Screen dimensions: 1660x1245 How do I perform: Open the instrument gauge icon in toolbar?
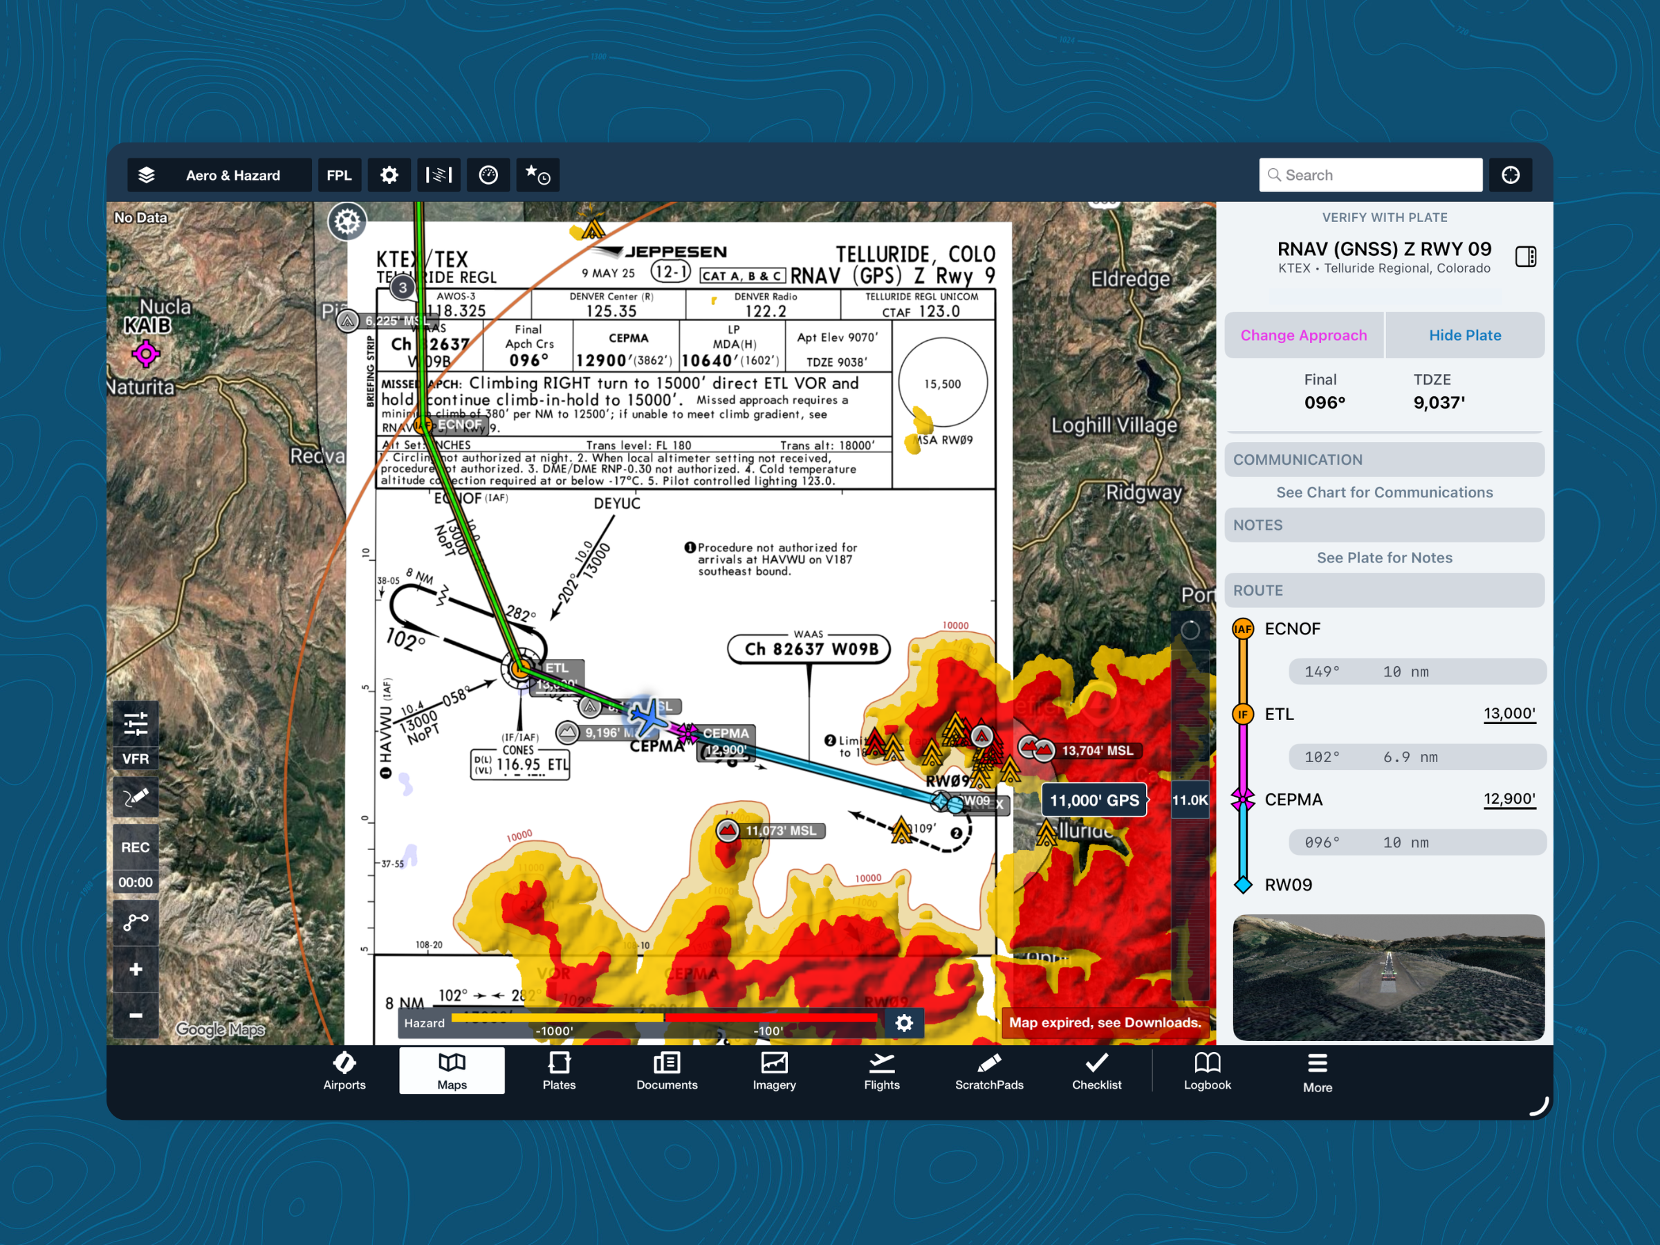(x=488, y=175)
